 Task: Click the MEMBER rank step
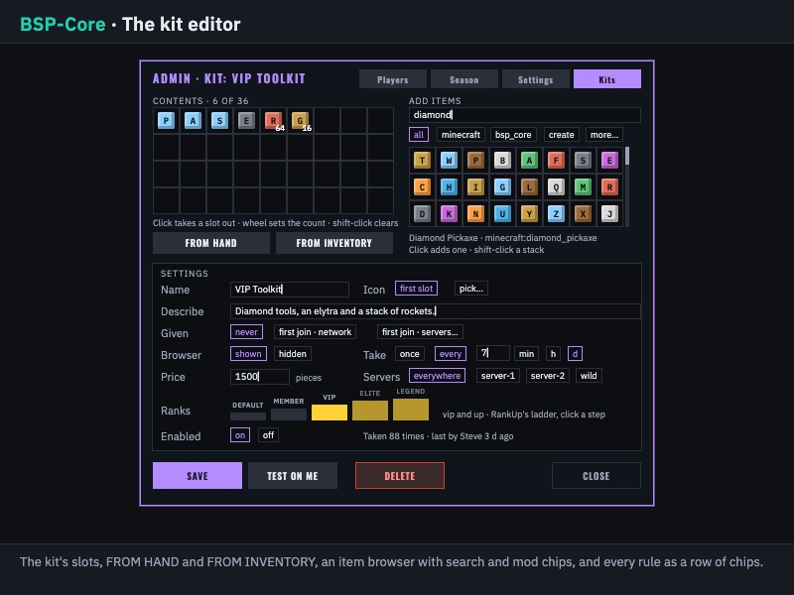[x=289, y=415]
